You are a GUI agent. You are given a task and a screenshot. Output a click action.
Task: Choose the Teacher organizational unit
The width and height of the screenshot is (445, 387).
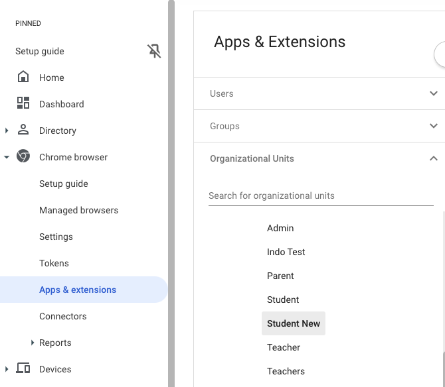tap(284, 347)
